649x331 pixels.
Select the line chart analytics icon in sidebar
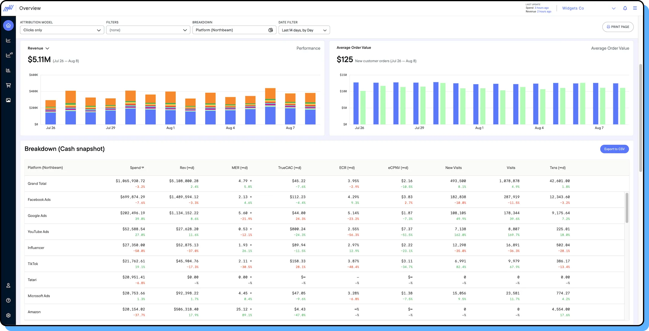pos(8,40)
